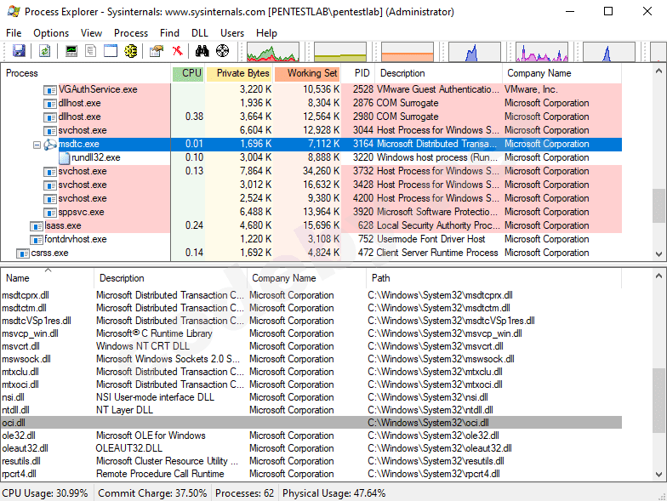This screenshot has height=501, width=667.
Task: Click the green CPU usage history graph
Action: click(272, 52)
